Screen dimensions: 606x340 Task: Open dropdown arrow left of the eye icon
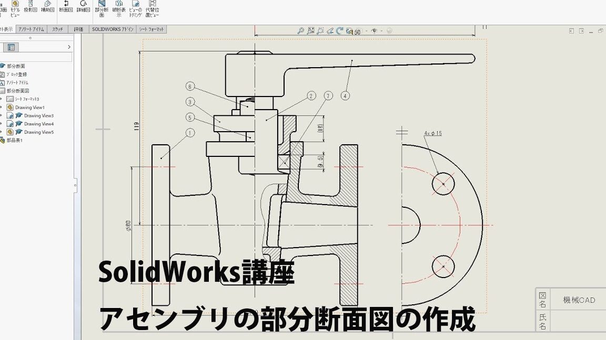pyautogui.click(x=366, y=31)
